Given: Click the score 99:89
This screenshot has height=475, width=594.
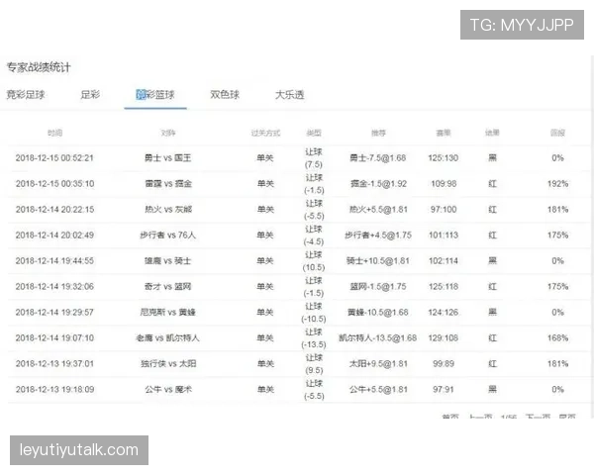Looking at the screenshot, I should click(444, 363).
